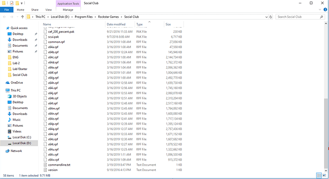Expand the ribbon with the chevron

(x=320, y=10)
